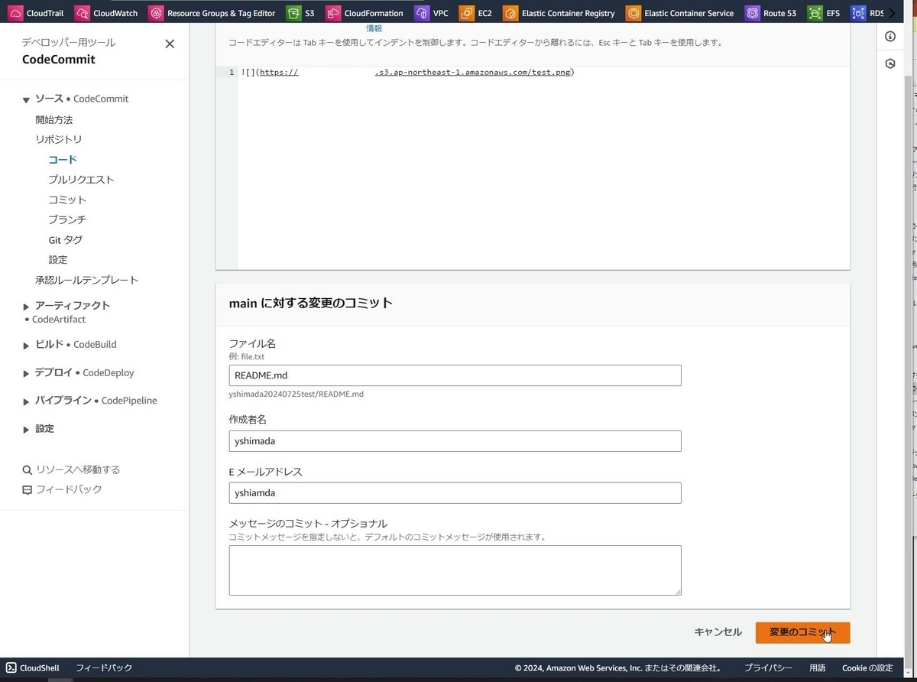Open the CloudFormation shortcut icon
The height and width of the screenshot is (682, 917).
click(332, 13)
